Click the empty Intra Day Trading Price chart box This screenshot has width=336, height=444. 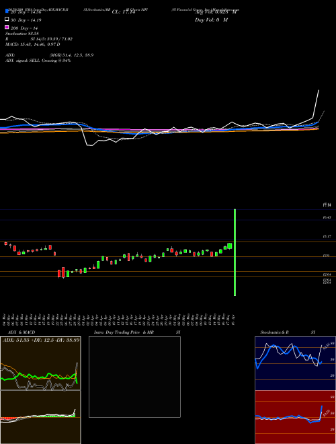pos(134,377)
